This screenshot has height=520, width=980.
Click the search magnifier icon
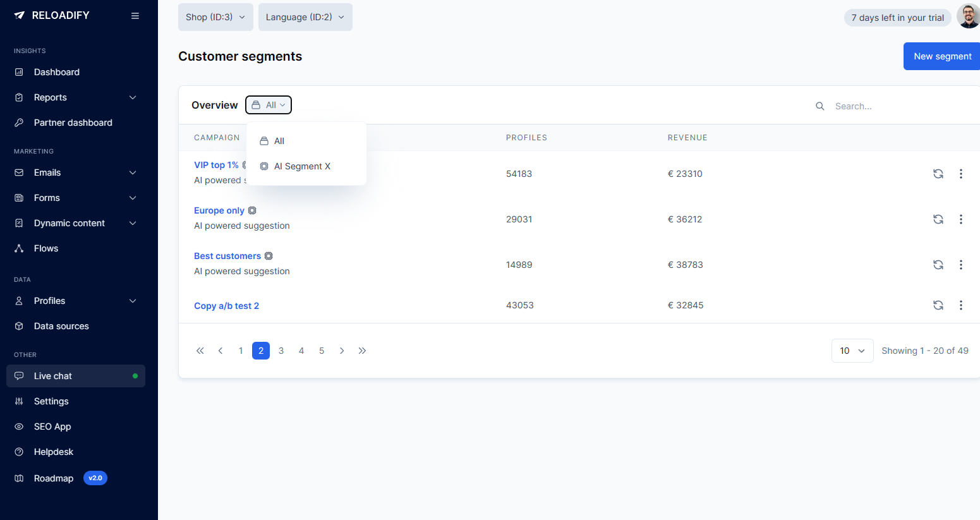tap(820, 106)
